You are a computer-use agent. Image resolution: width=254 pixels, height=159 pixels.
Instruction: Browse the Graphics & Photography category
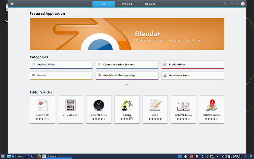point(127,76)
